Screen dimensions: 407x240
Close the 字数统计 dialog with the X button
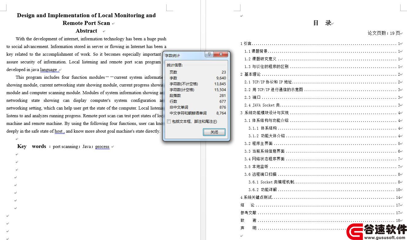point(221,54)
